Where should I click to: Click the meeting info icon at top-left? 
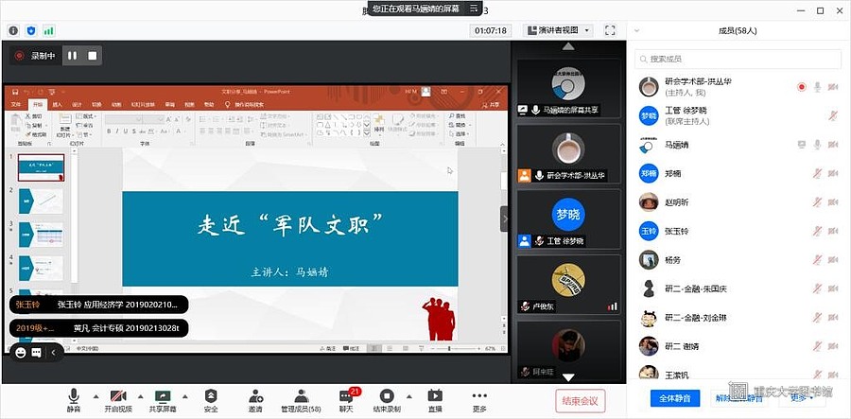[x=14, y=30]
